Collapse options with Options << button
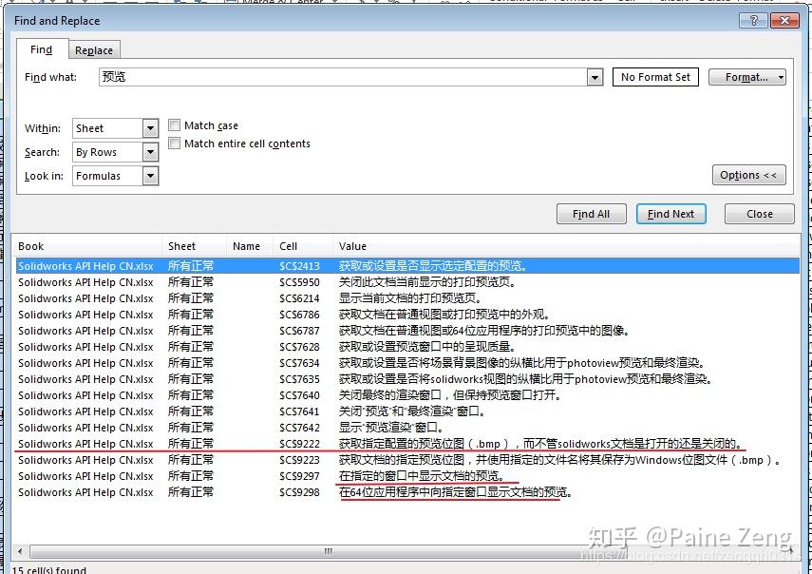Viewport: 812px width, 574px height. (748, 175)
